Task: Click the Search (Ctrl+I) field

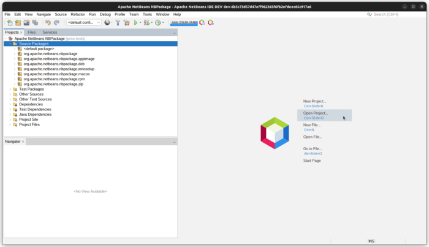Action: click(397, 14)
